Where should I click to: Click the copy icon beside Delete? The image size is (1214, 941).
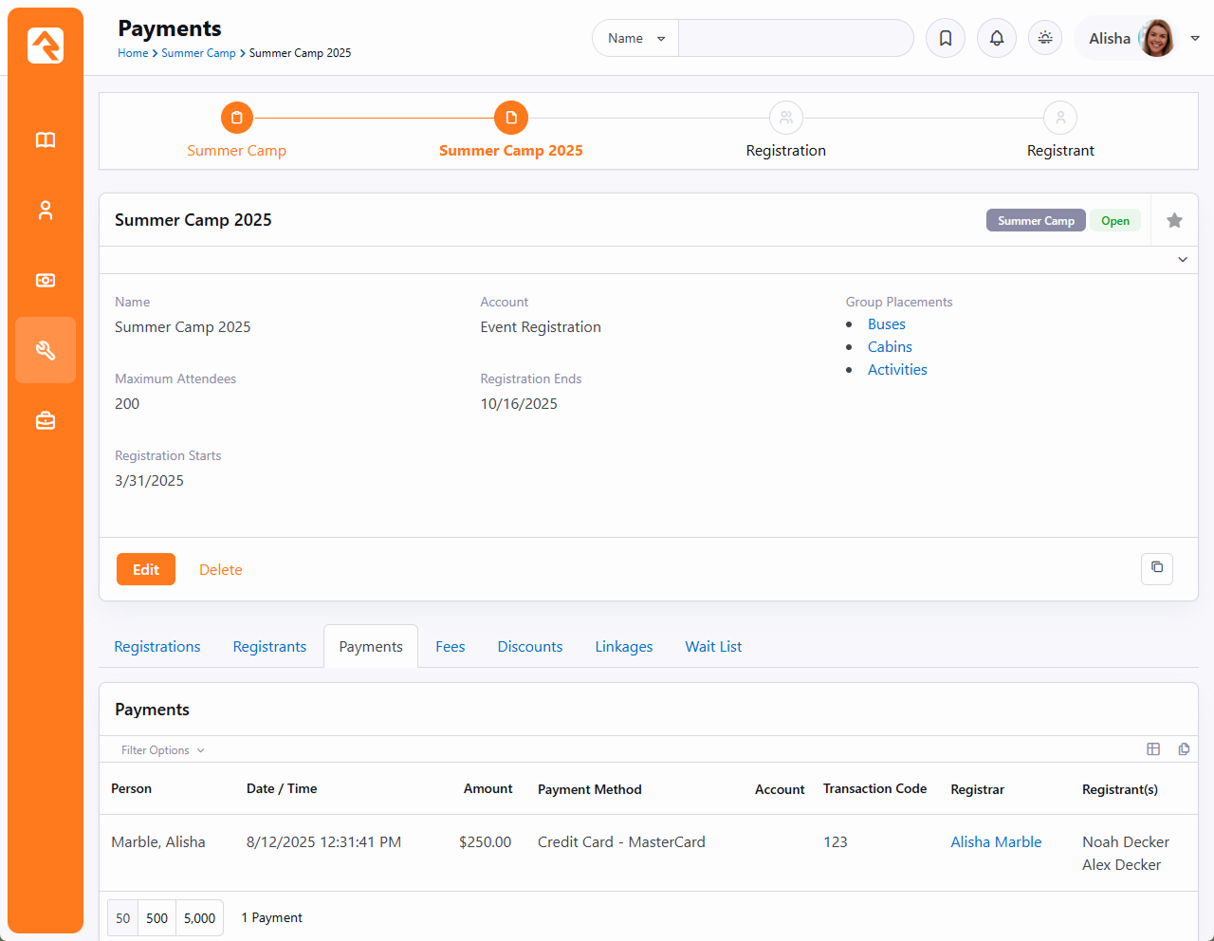[x=1156, y=568]
